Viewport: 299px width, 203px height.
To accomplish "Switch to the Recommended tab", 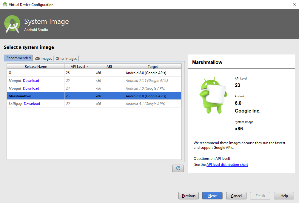I will click(x=19, y=58).
